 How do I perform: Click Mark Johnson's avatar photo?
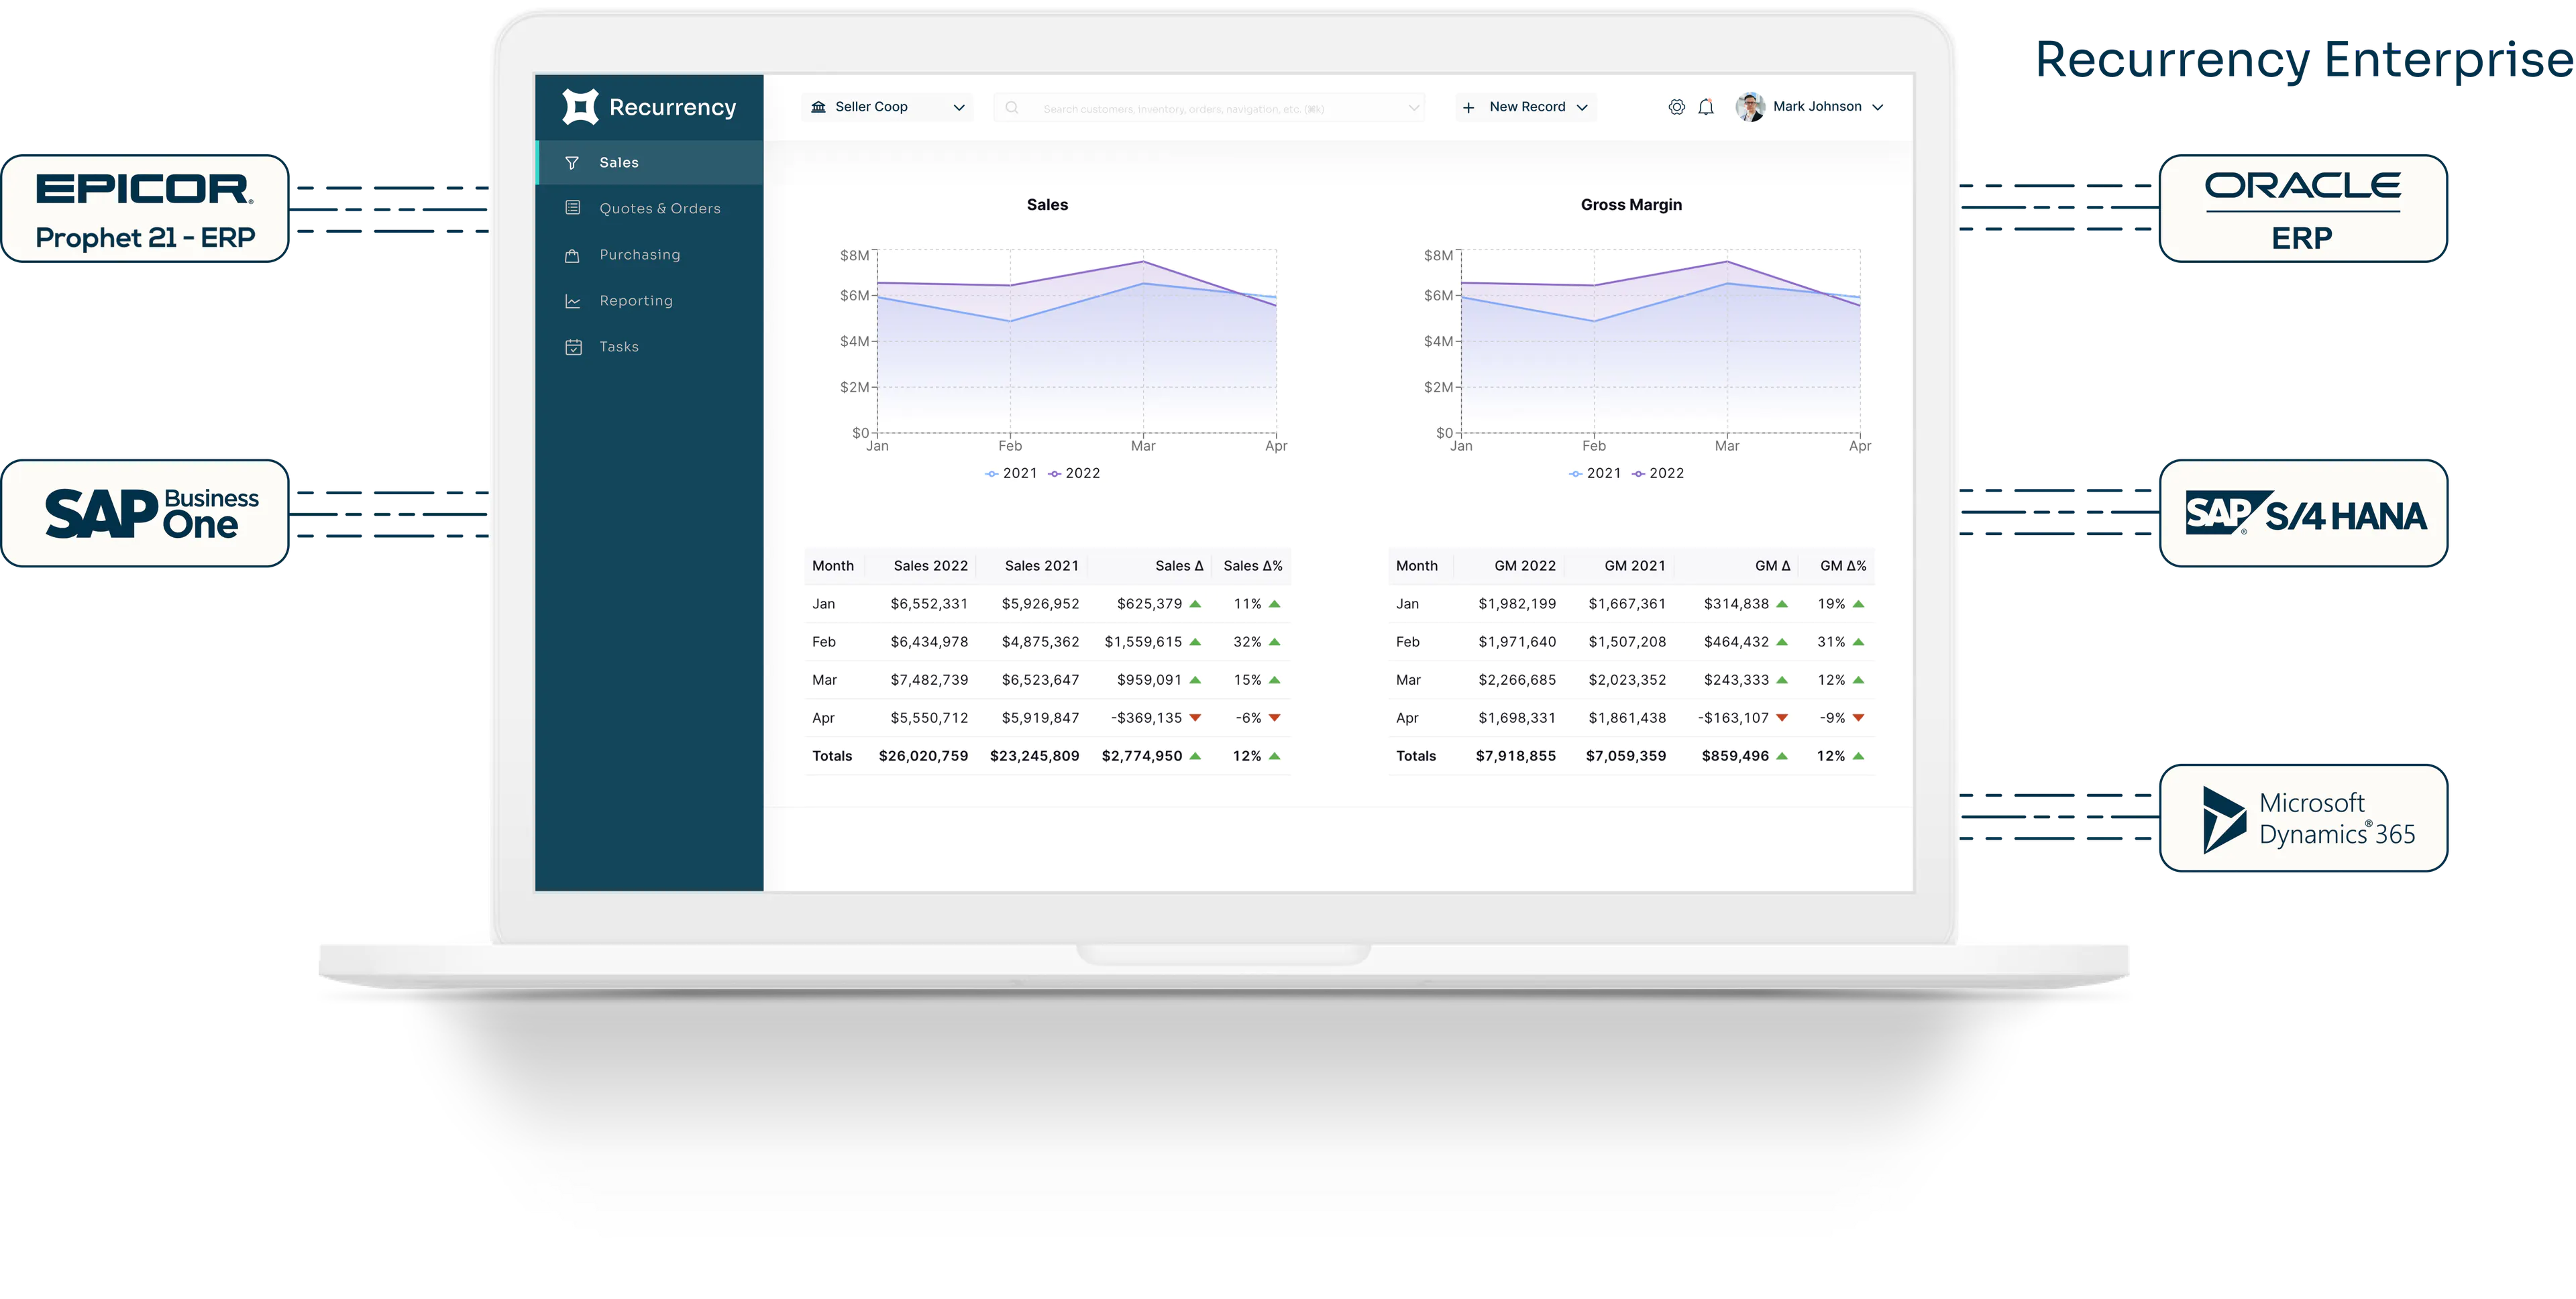(x=1750, y=107)
